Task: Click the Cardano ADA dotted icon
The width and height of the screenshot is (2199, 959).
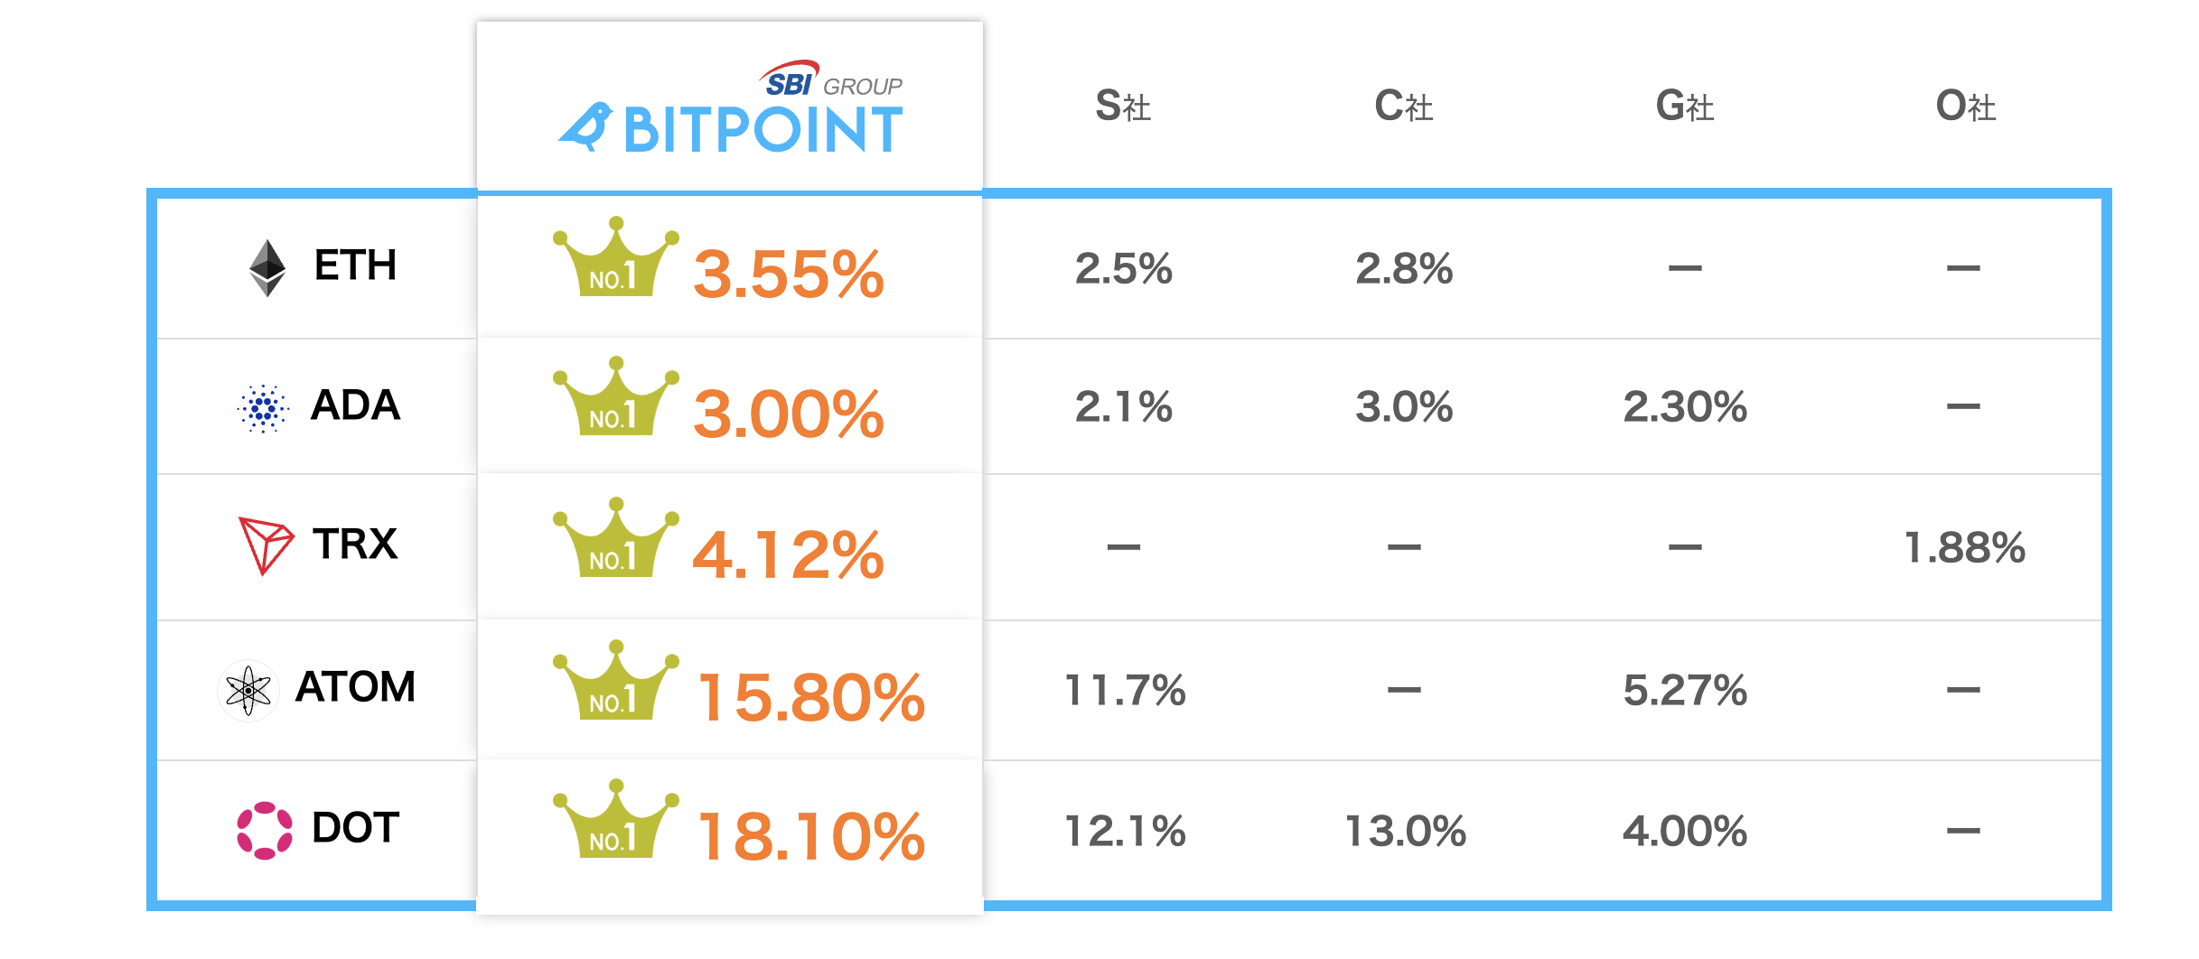Action: (x=263, y=408)
